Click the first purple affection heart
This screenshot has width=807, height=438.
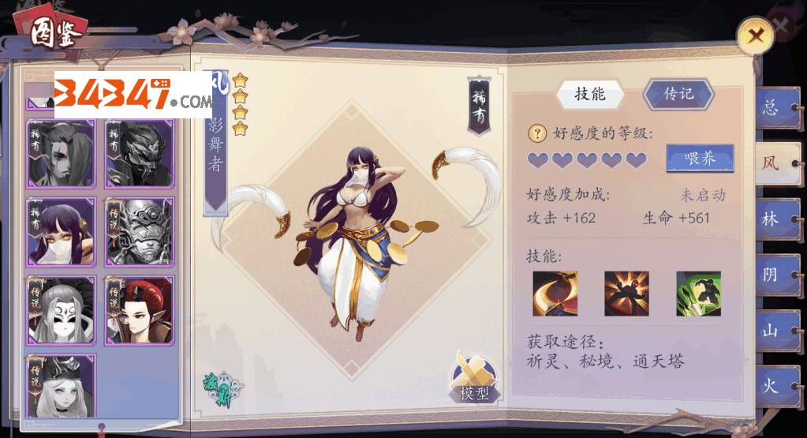pyautogui.click(x=538, y=160)
